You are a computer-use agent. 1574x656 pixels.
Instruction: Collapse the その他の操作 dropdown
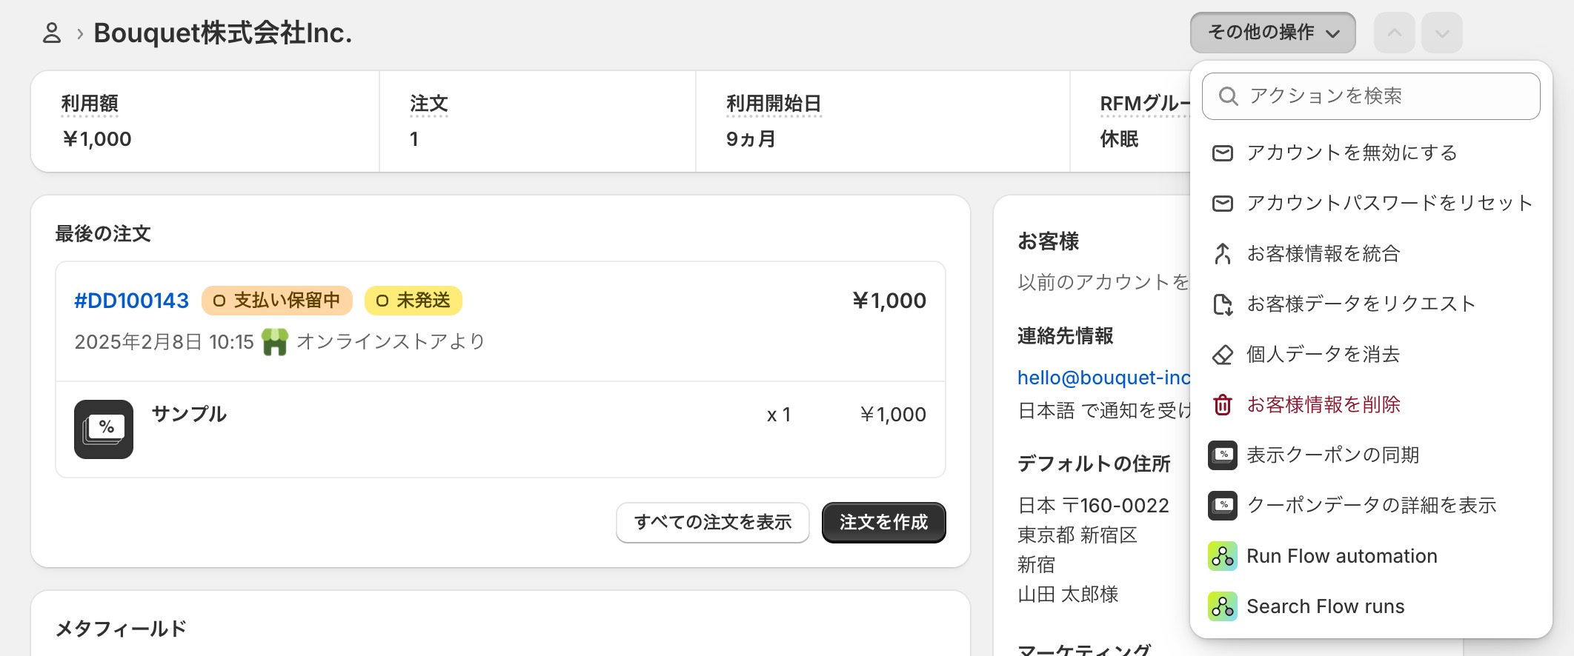pos(1272,33)
